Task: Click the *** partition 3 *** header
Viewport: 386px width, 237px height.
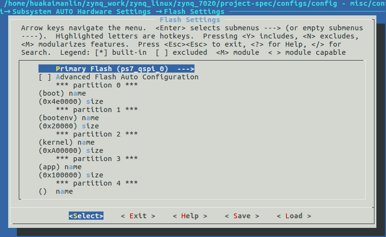Action: pos(97,159)
